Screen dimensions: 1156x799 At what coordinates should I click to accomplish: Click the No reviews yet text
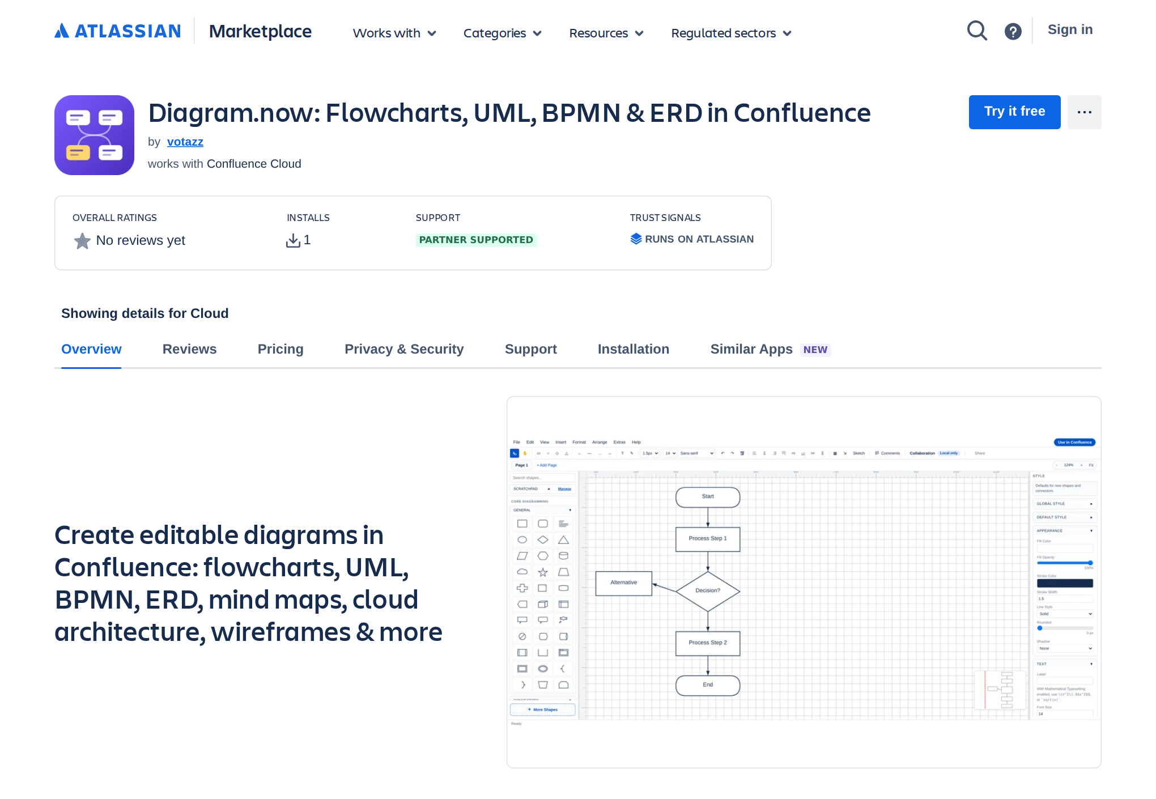[141, 240]
